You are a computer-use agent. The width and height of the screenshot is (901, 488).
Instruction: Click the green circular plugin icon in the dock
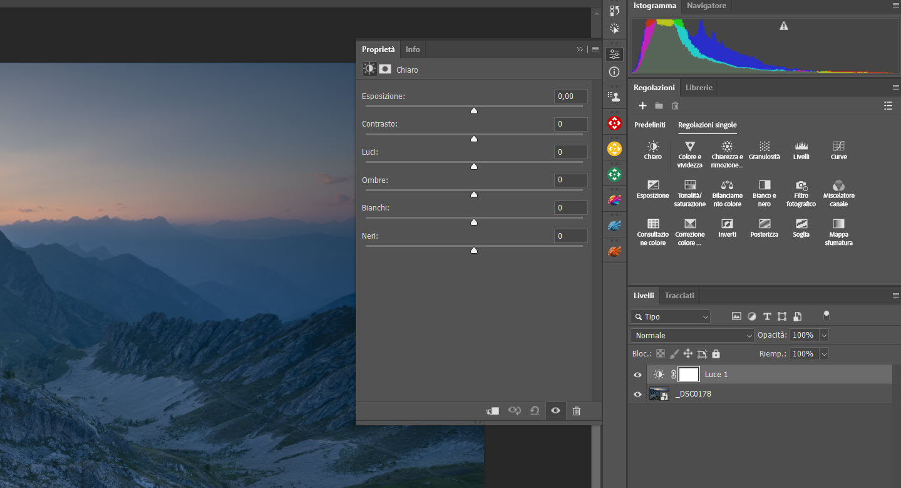point(615,174)
